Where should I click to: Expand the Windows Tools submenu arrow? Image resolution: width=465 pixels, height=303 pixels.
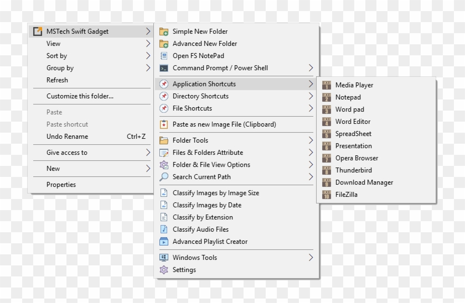tap(311, 258)
